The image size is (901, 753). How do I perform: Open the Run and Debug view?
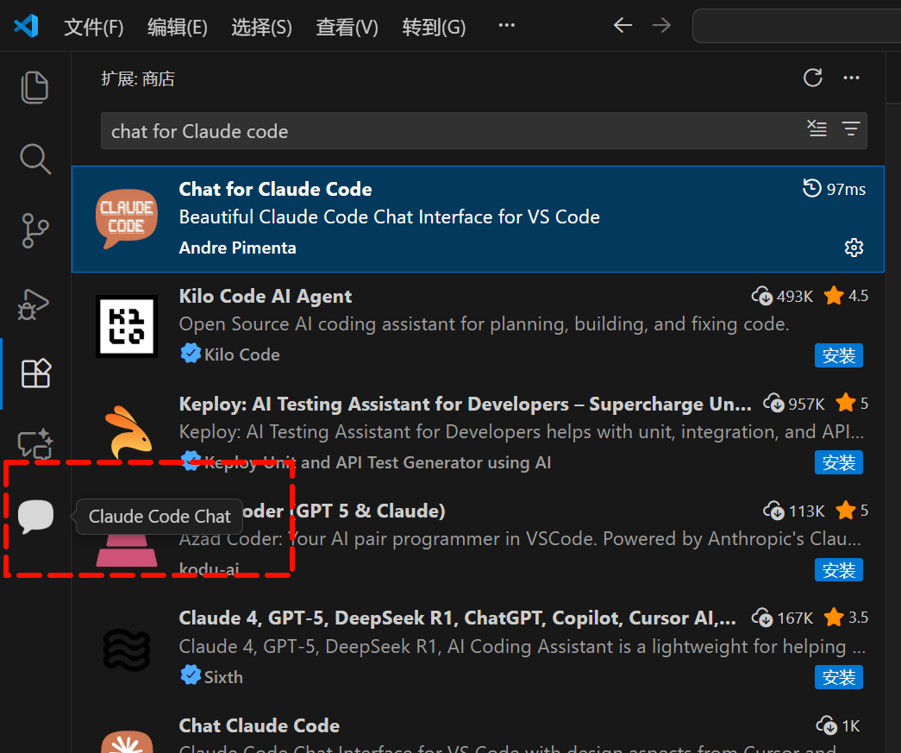(x=34, y=304)
